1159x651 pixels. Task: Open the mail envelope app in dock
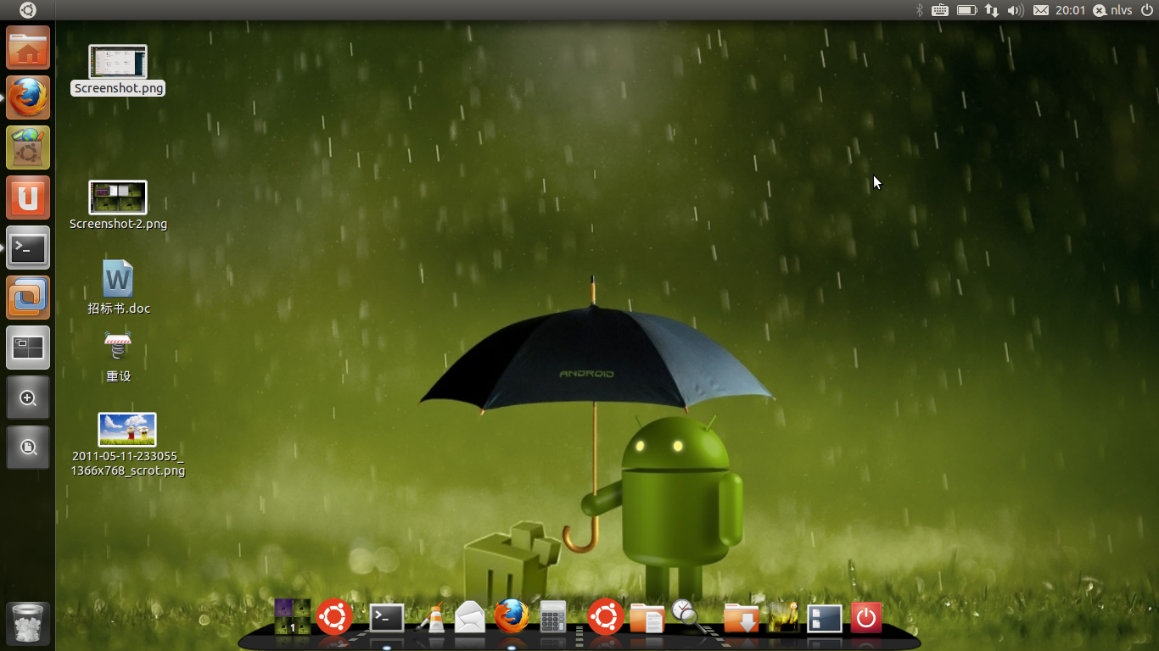470,617
